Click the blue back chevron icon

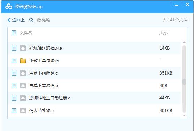[9, 20]
